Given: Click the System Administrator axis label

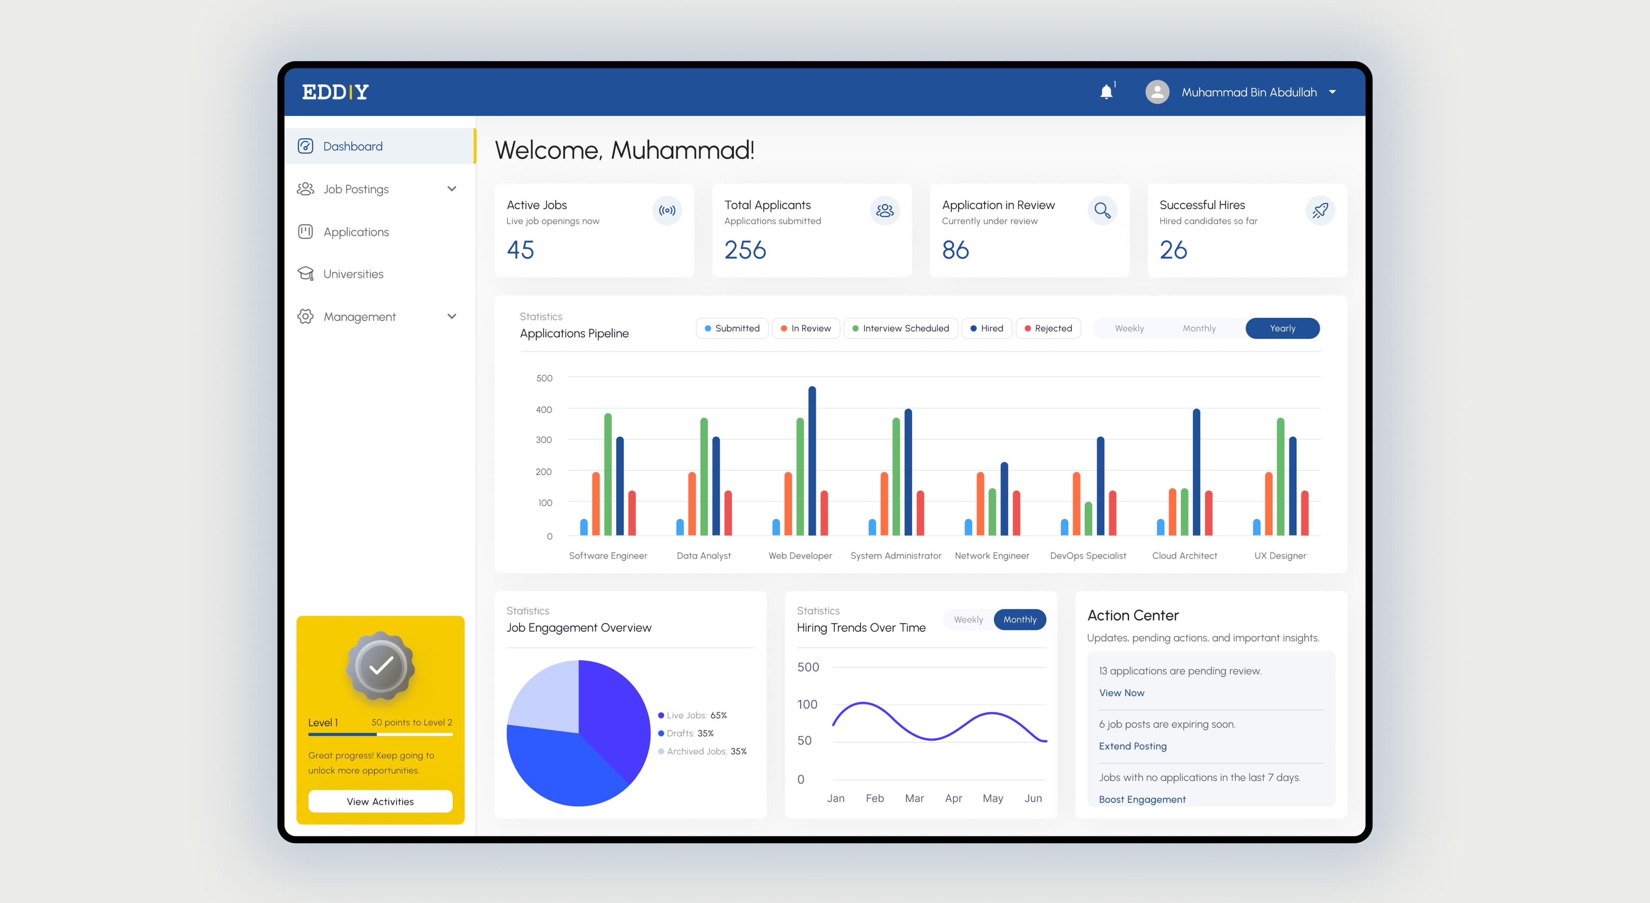Looking at the screenshot, I should pyautogui.click(x=895, y=555).
